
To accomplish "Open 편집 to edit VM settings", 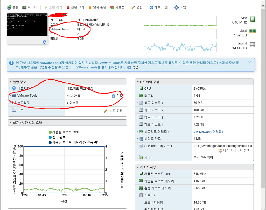I will [137, 7].
